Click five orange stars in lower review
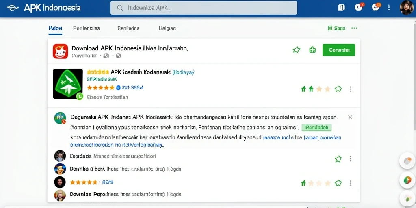This screenshot has height=208, width=416. [x=84, y=182]
